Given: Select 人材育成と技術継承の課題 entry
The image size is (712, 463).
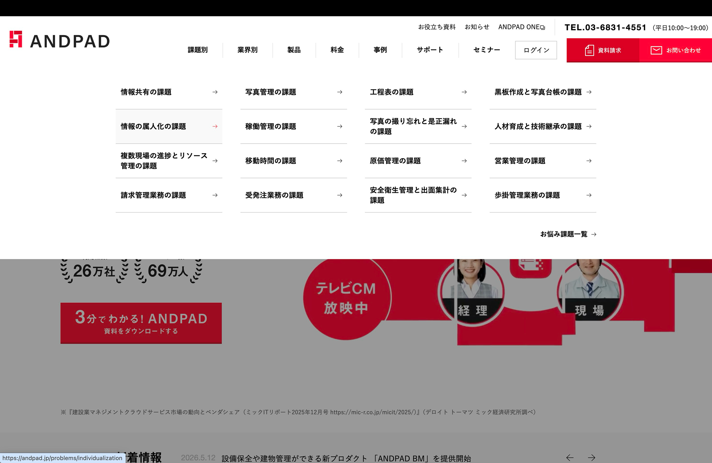Looking at the screenshot, I should [x=543, y=126].
